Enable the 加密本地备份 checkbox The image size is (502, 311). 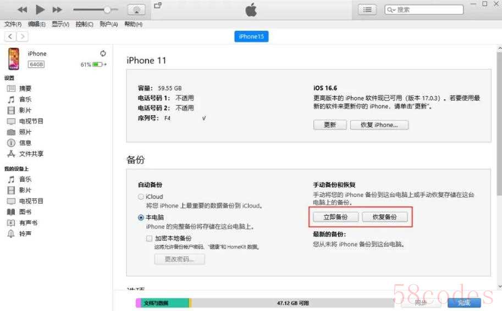point(149,239)
